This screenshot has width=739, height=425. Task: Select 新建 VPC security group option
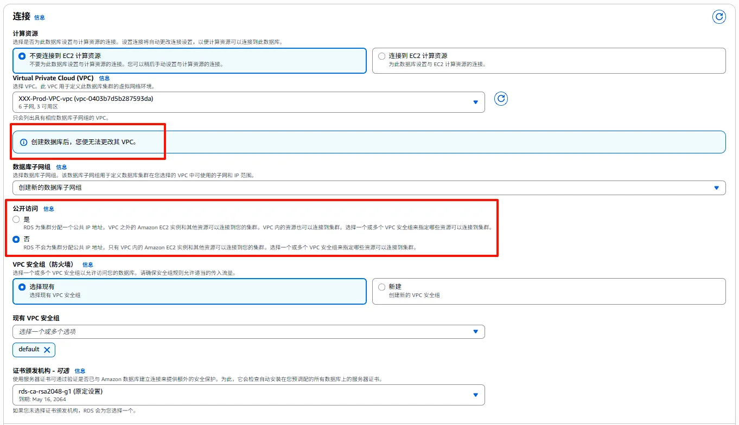(x=381, y=287)
